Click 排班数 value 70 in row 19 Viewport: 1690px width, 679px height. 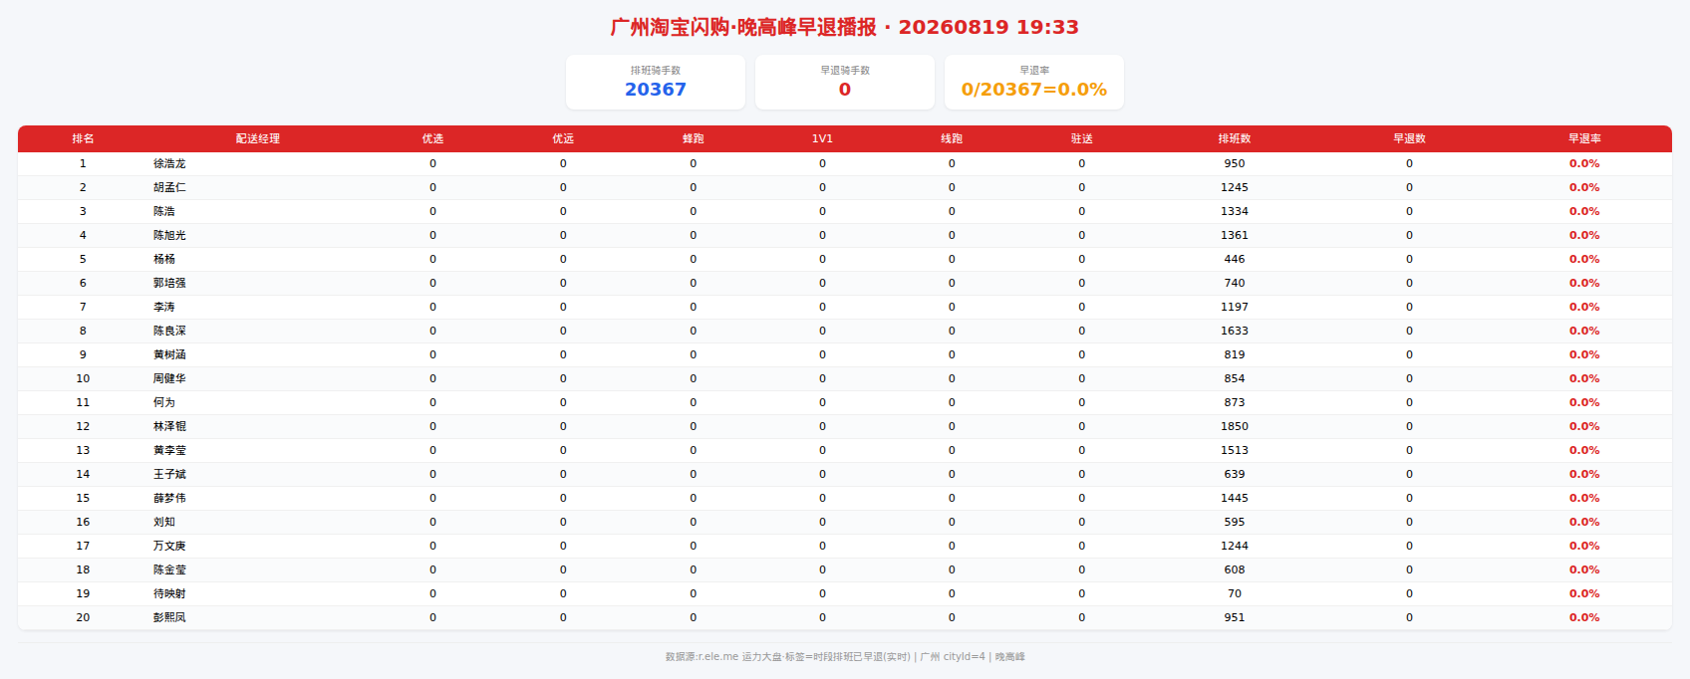tap(1235, 593)
